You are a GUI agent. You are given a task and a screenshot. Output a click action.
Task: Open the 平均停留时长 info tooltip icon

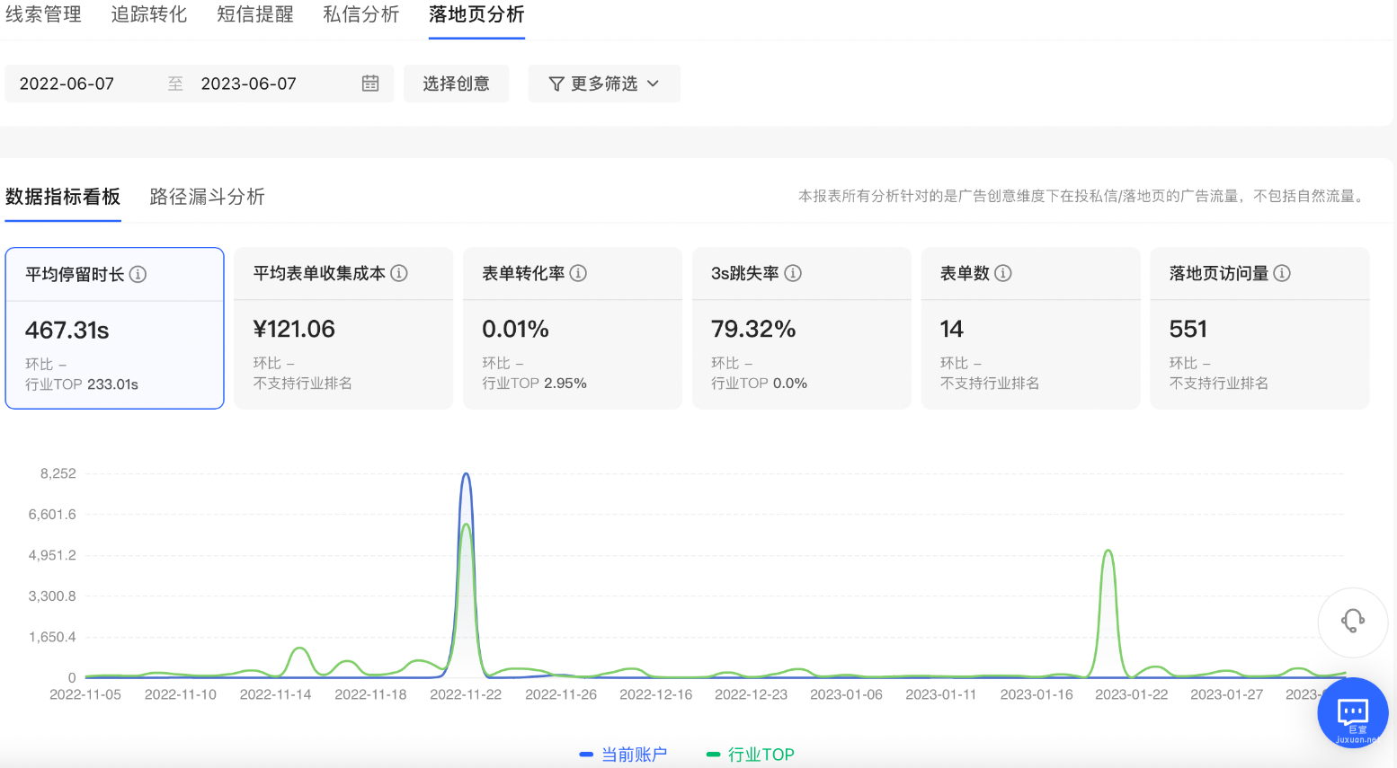(x=138, y=275)
